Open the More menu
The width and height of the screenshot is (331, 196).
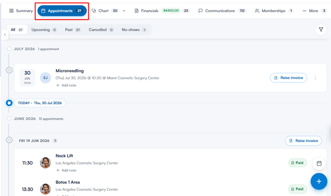314,11
